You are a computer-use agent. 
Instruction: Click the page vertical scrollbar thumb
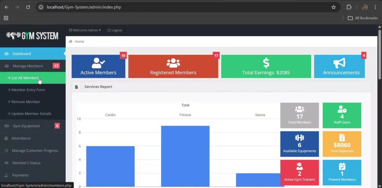[380, 54]
